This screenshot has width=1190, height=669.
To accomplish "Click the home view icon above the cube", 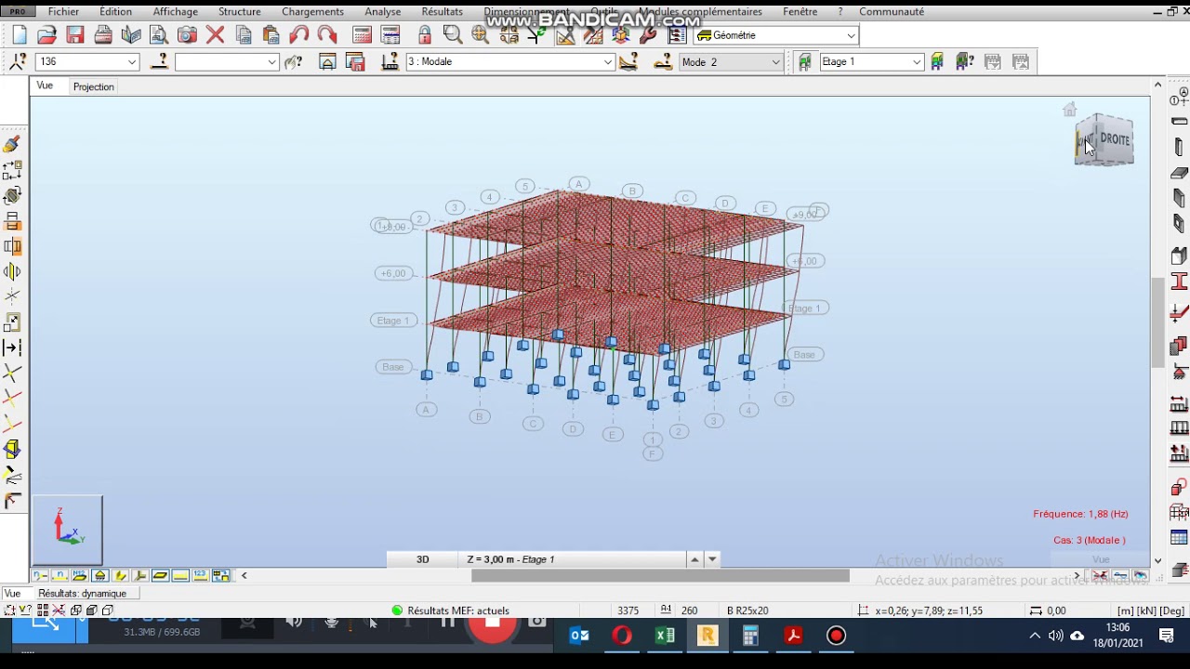I will (x=1070, y=110).
